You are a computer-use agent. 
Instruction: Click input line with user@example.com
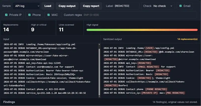point(39,67)
